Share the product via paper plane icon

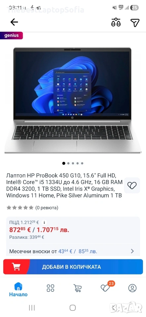[x=135, y=22]
